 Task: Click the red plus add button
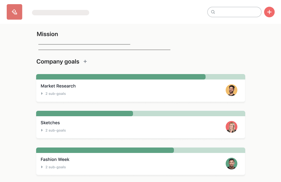pos(269,12)
